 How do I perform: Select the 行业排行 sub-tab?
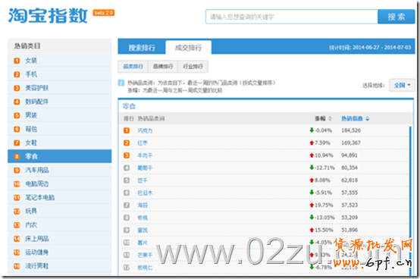[x=193, y=67]
